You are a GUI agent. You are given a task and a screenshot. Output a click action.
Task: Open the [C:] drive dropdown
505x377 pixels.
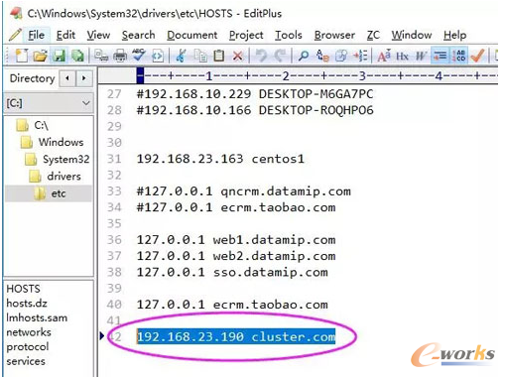coord(49,103)
